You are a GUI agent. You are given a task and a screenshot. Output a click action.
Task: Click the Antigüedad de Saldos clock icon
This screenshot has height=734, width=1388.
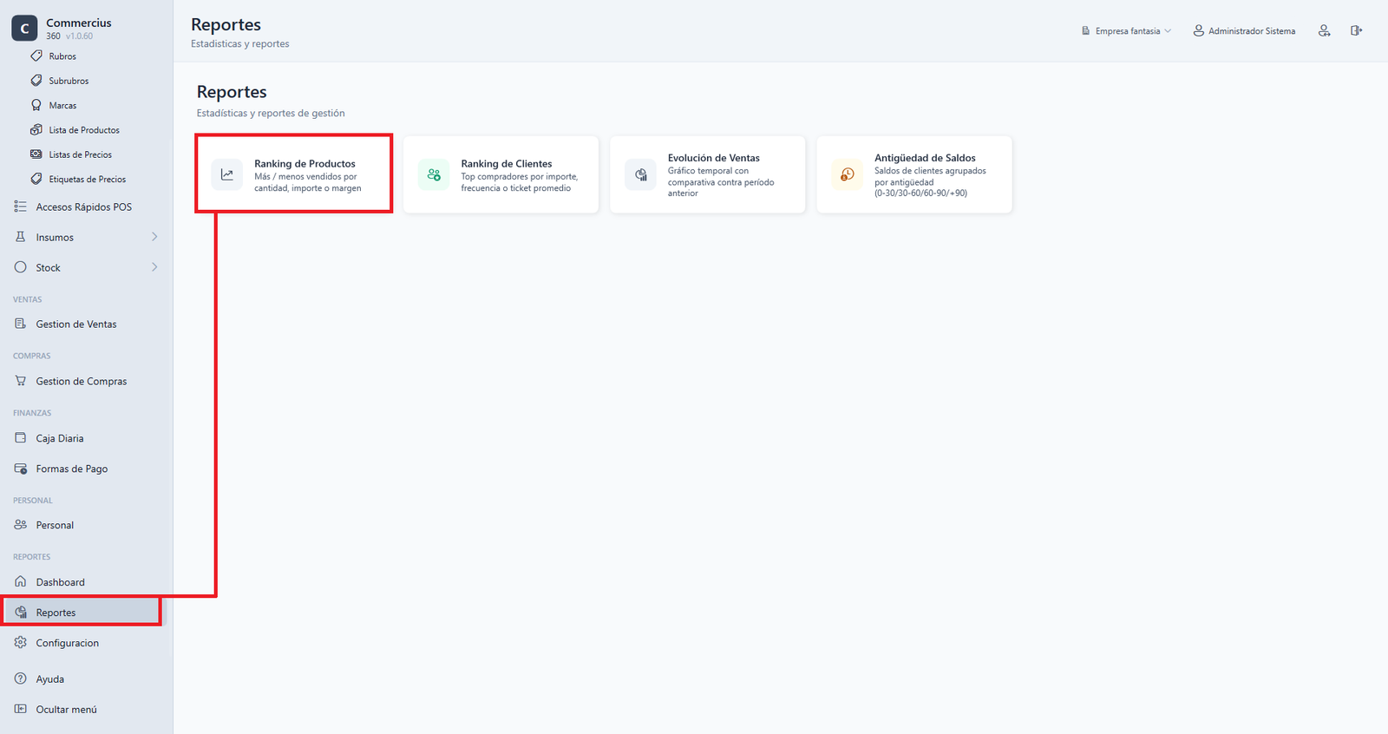[x=847, y=174]
